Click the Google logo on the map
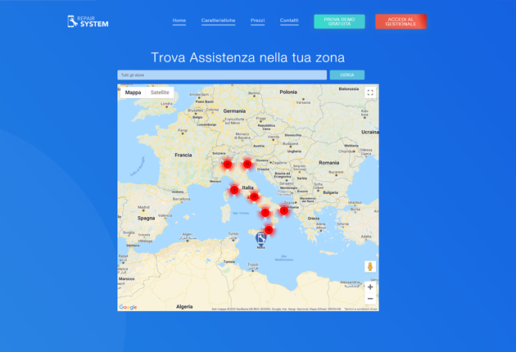Viewport: 516px width, 352px height. (128, 307)
